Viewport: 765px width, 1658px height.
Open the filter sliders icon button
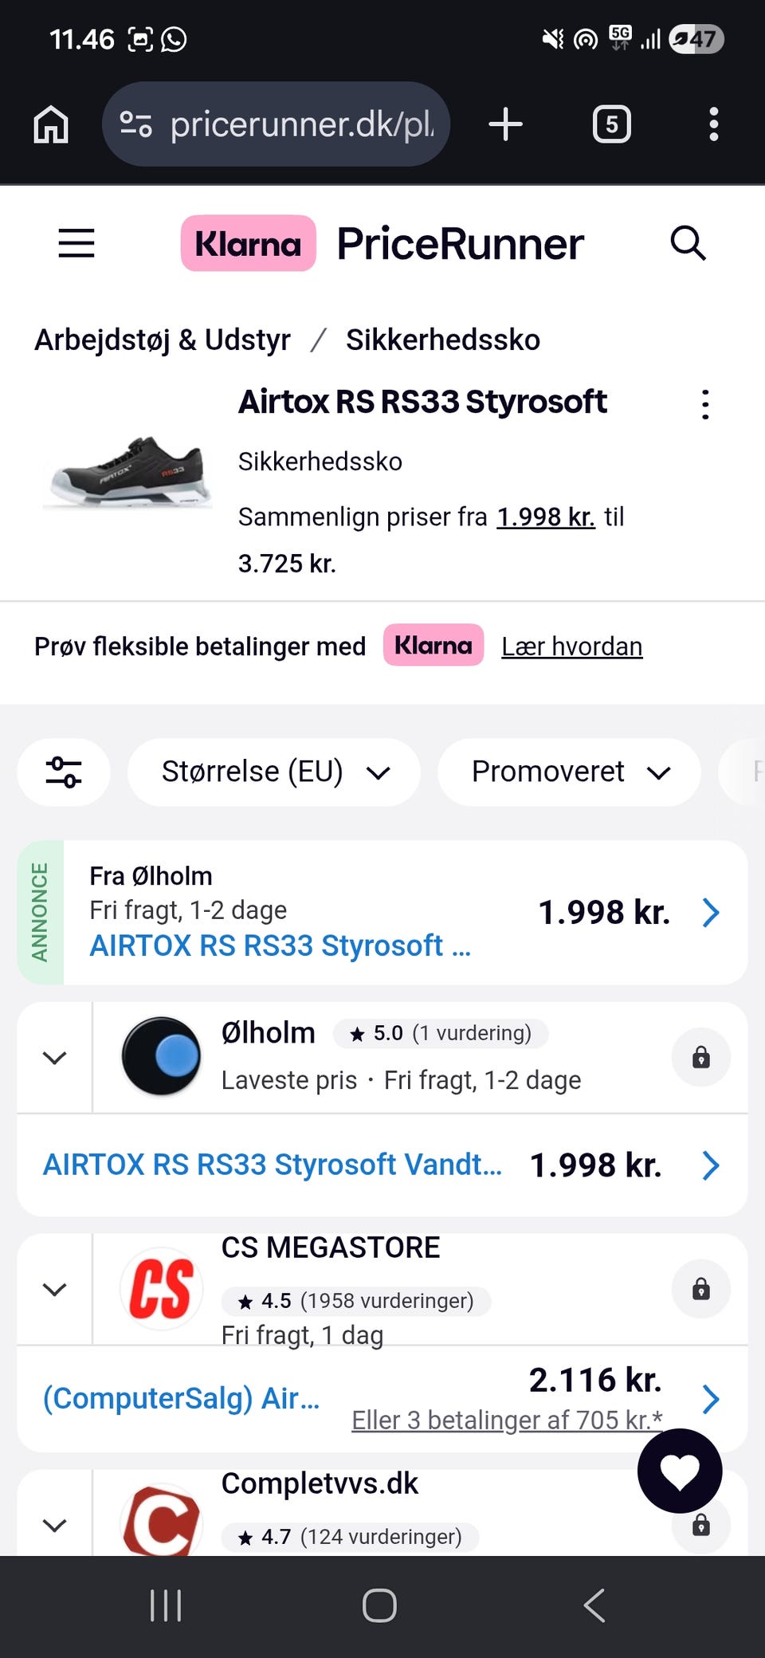pos(64,772)
